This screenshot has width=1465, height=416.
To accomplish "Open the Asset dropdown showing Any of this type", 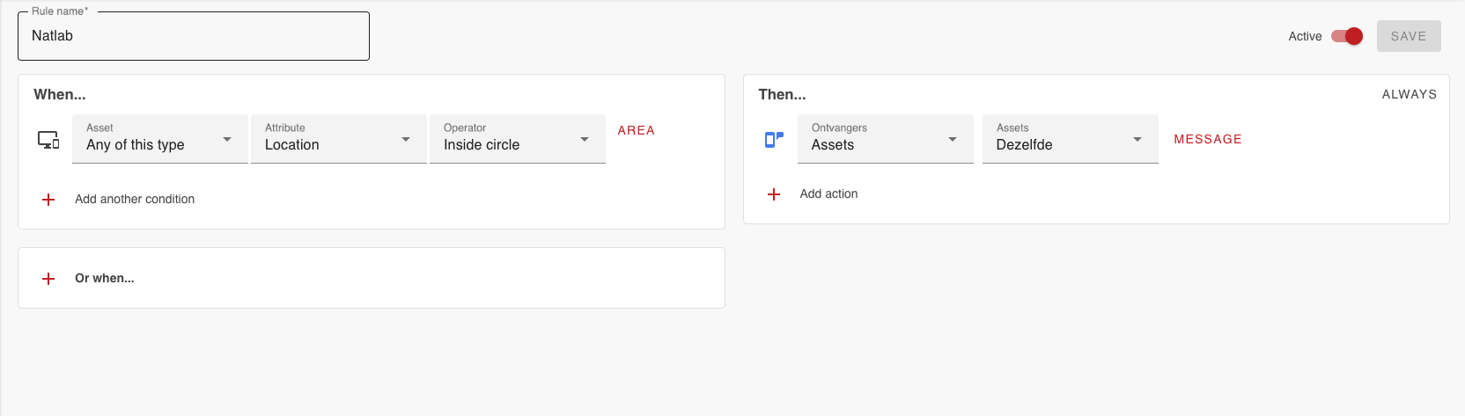I will tap(159, 139).
